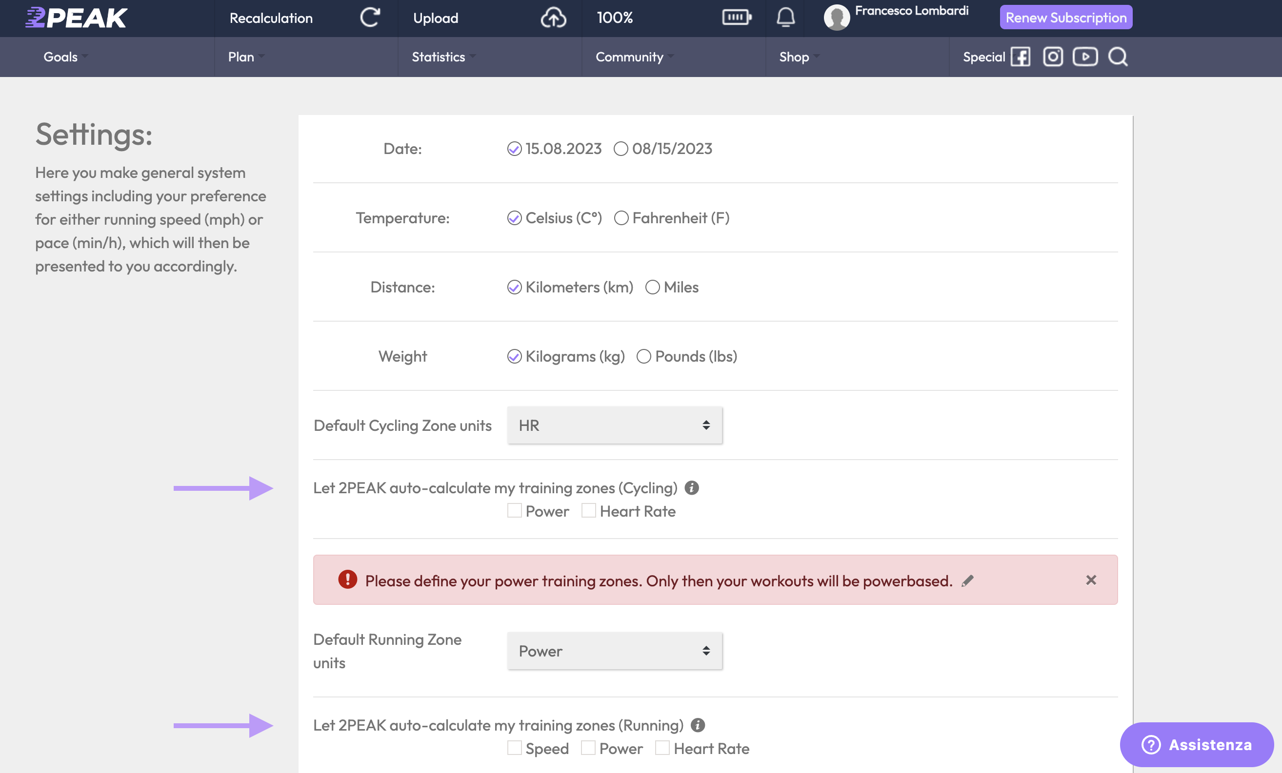Open Default Cycling Zone units dropdown
The image size is (1282, 773).
615,425
